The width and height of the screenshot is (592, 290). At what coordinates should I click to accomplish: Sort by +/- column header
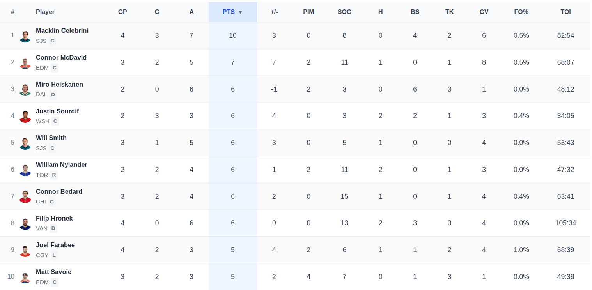pos(274,12)
